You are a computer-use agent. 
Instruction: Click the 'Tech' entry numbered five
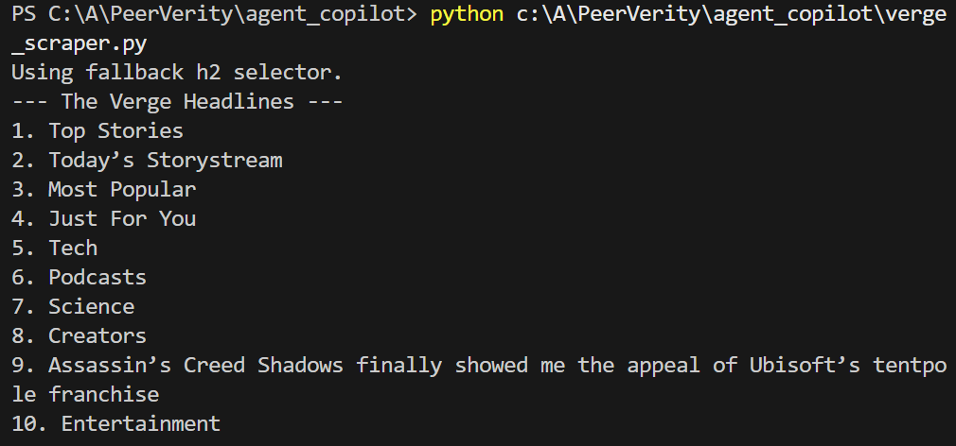coord(55,248)
